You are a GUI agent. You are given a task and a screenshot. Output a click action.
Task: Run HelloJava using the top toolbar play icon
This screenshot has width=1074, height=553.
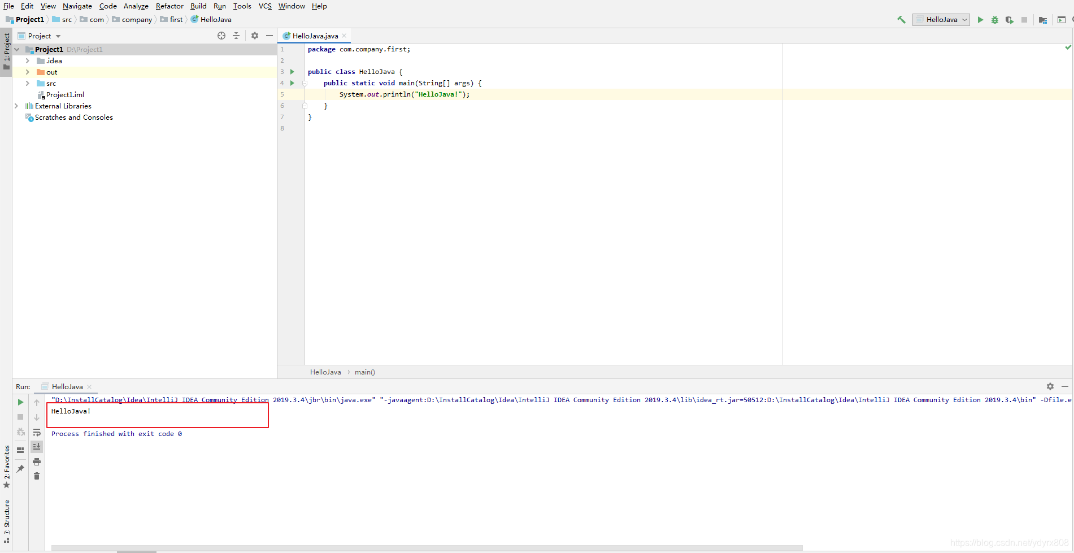(980, 20)
